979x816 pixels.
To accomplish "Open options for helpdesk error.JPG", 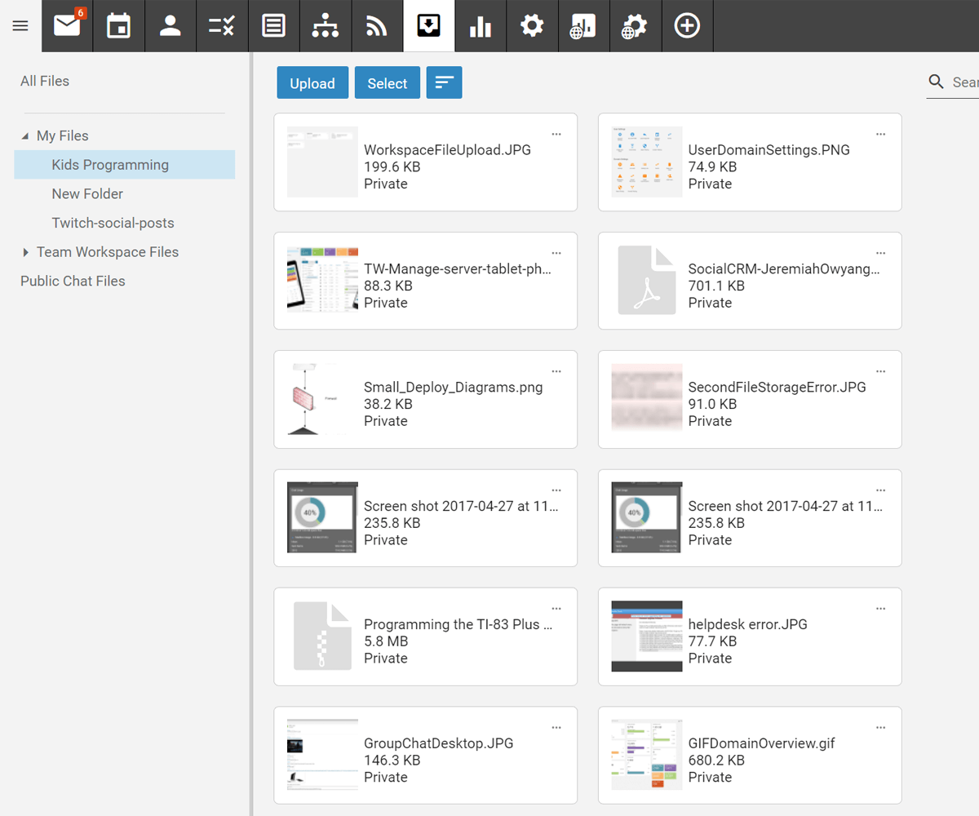I will tap(881, 609).
